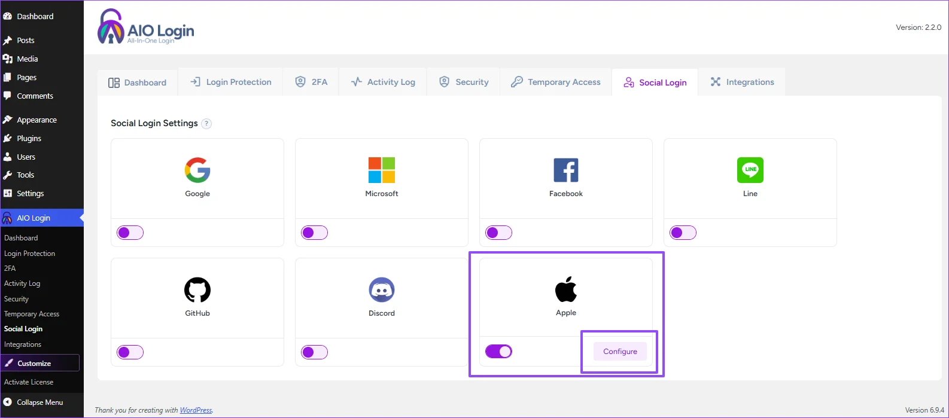Open Dashboard submenu under AIO Login

coord(21,238)
